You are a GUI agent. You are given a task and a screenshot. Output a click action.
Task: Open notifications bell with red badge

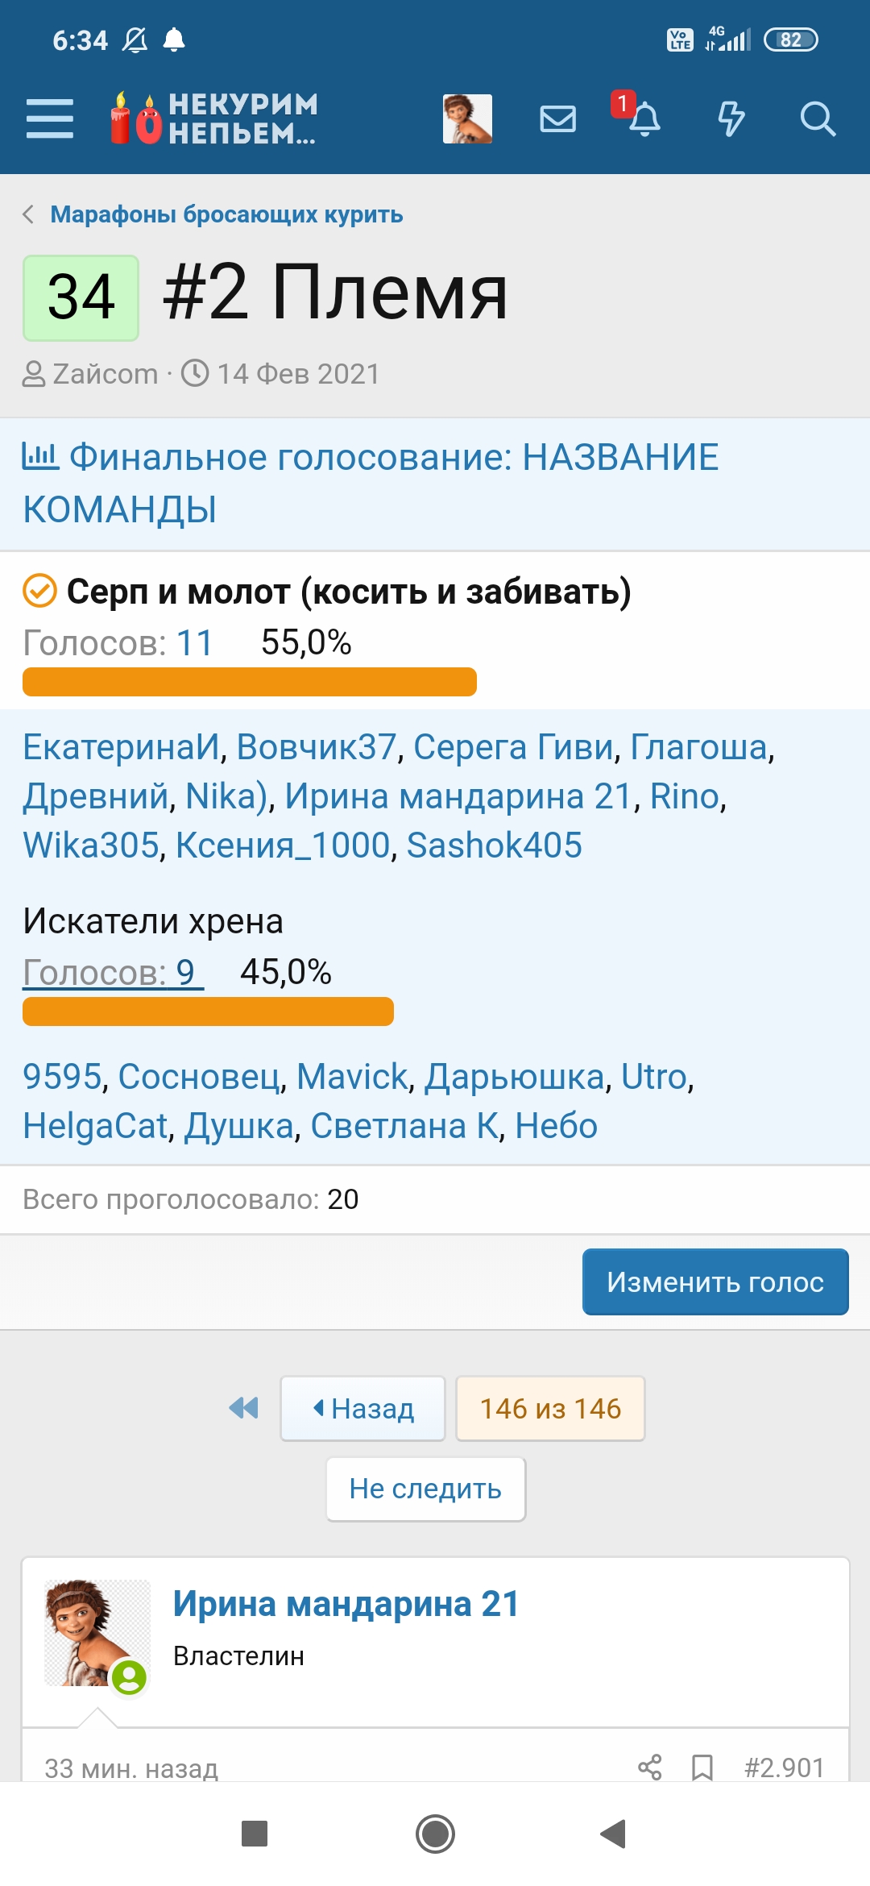pos(643,119)
